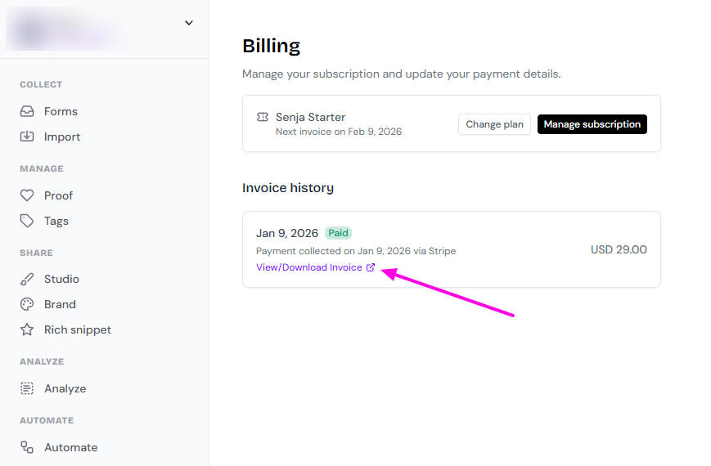Open the Rich snippet page
Screen dimensions: 711x466
tap(78, 329)
